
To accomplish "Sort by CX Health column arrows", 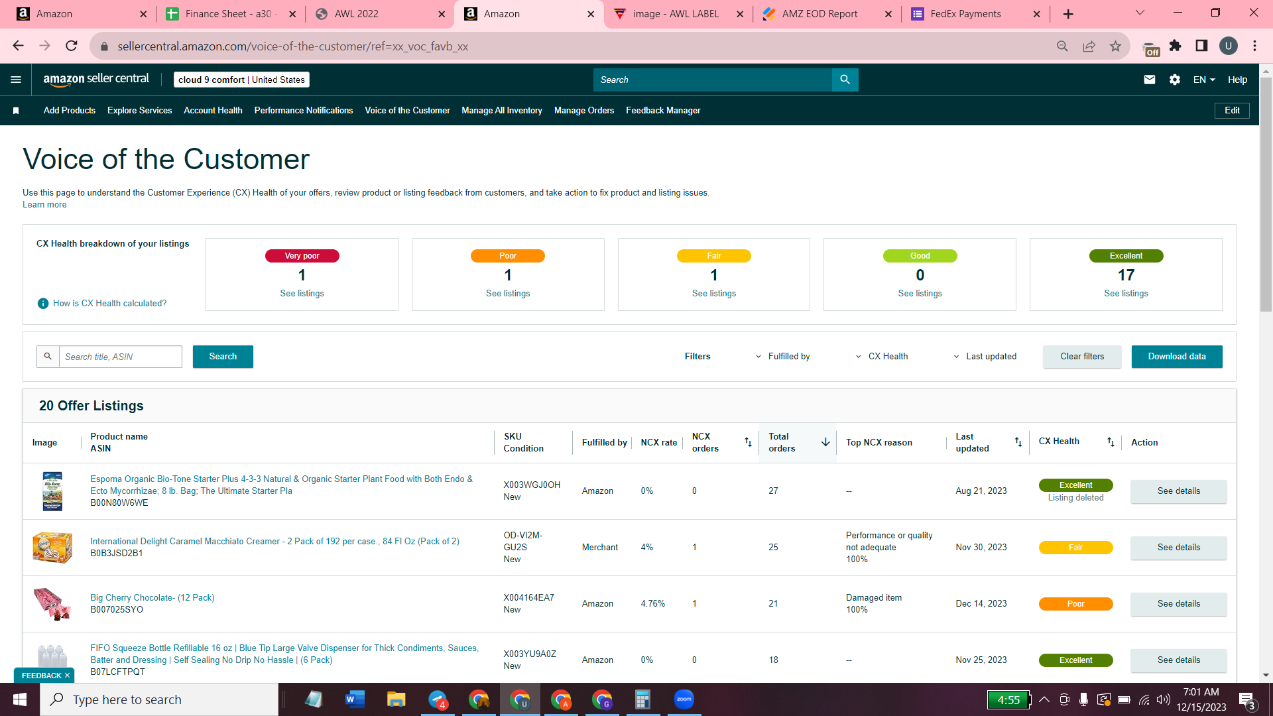I will [x=1111, y=442].
